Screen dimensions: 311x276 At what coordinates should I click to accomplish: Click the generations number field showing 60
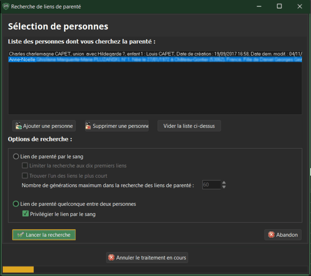[x=211, y=185]
